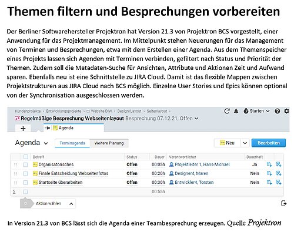Open the Agenda heading dropdown chevron

tap(46, 143)
